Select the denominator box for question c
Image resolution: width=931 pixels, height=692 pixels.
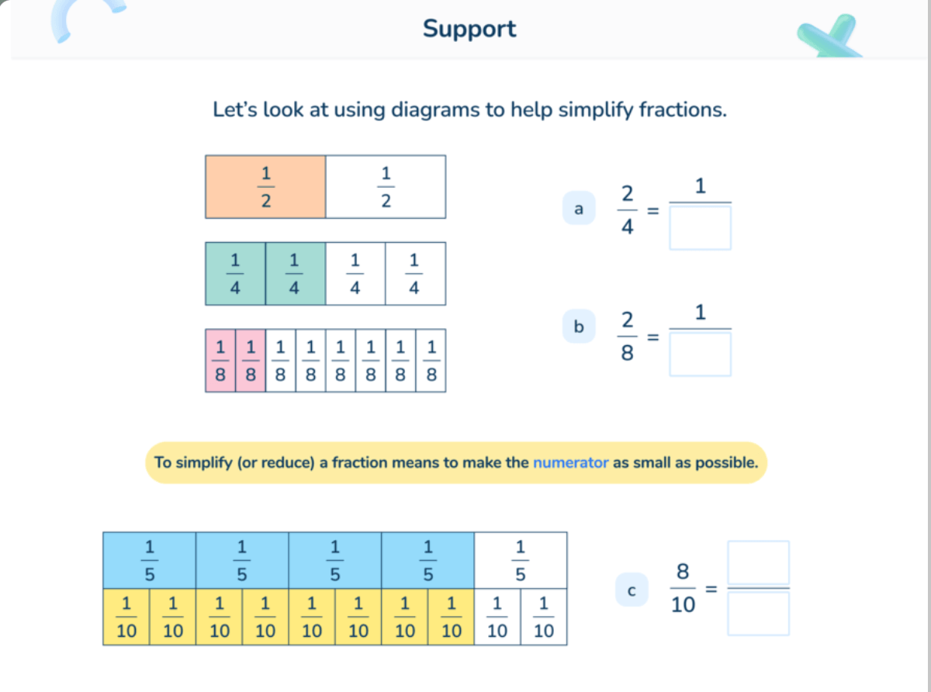pos(758,614)
